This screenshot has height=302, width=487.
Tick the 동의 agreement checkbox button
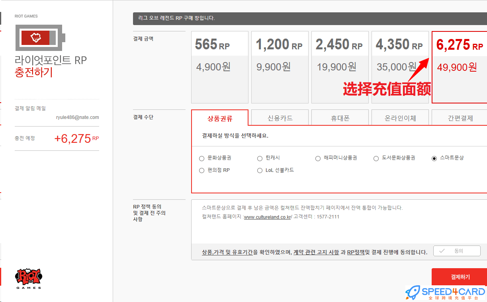click(x=457, y=251)
